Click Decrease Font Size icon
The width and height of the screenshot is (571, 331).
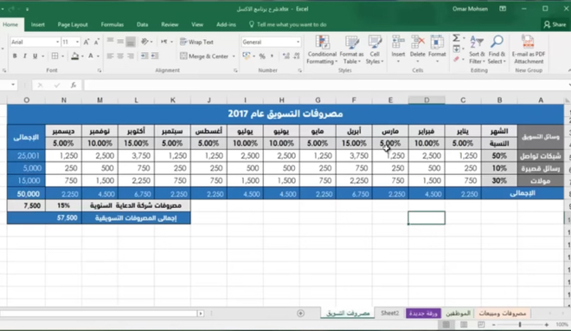tap(97, 42)
